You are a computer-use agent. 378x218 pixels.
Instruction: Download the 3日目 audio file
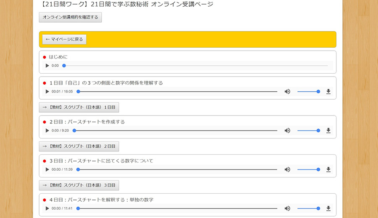pos(328,169)
